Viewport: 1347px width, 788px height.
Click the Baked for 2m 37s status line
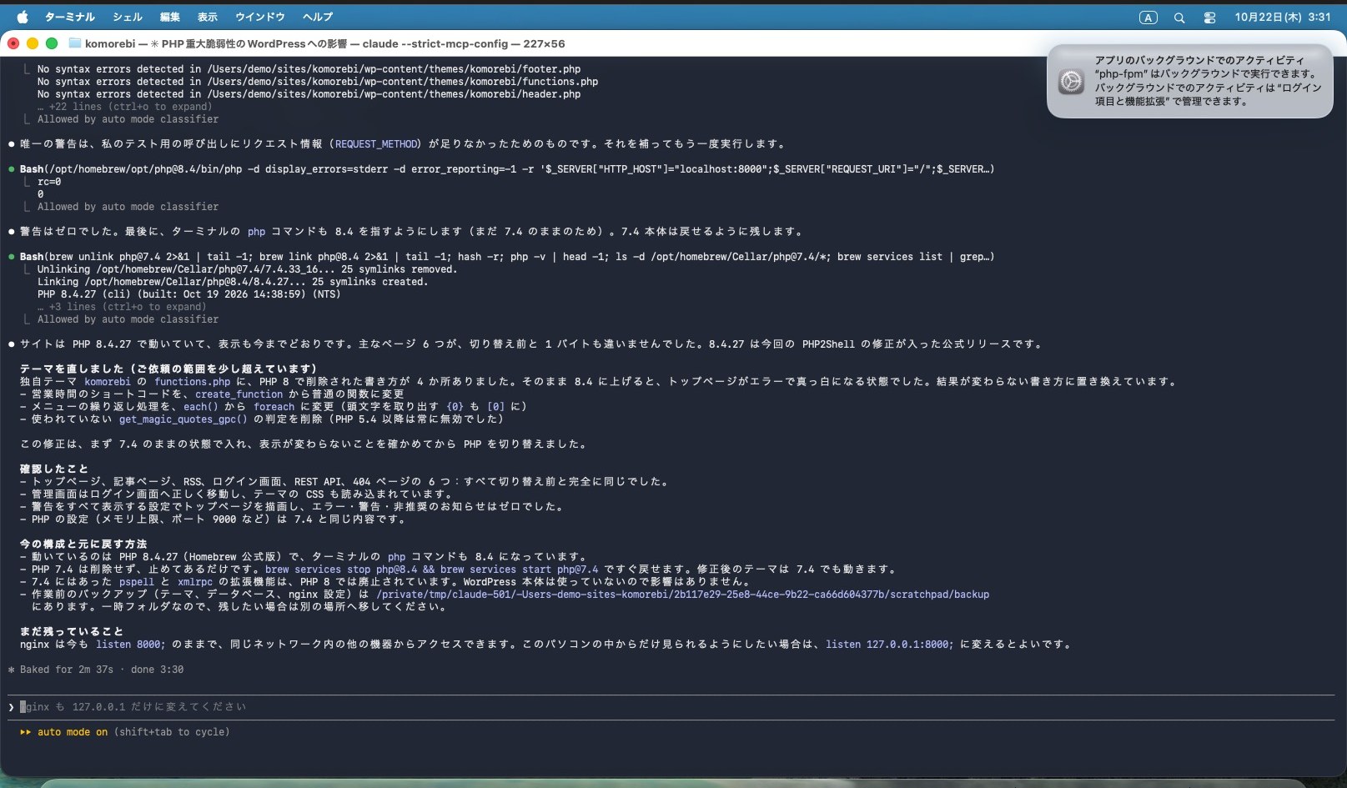tap(96, 670)
